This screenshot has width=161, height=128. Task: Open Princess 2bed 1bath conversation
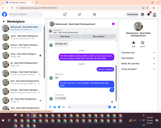22,91
